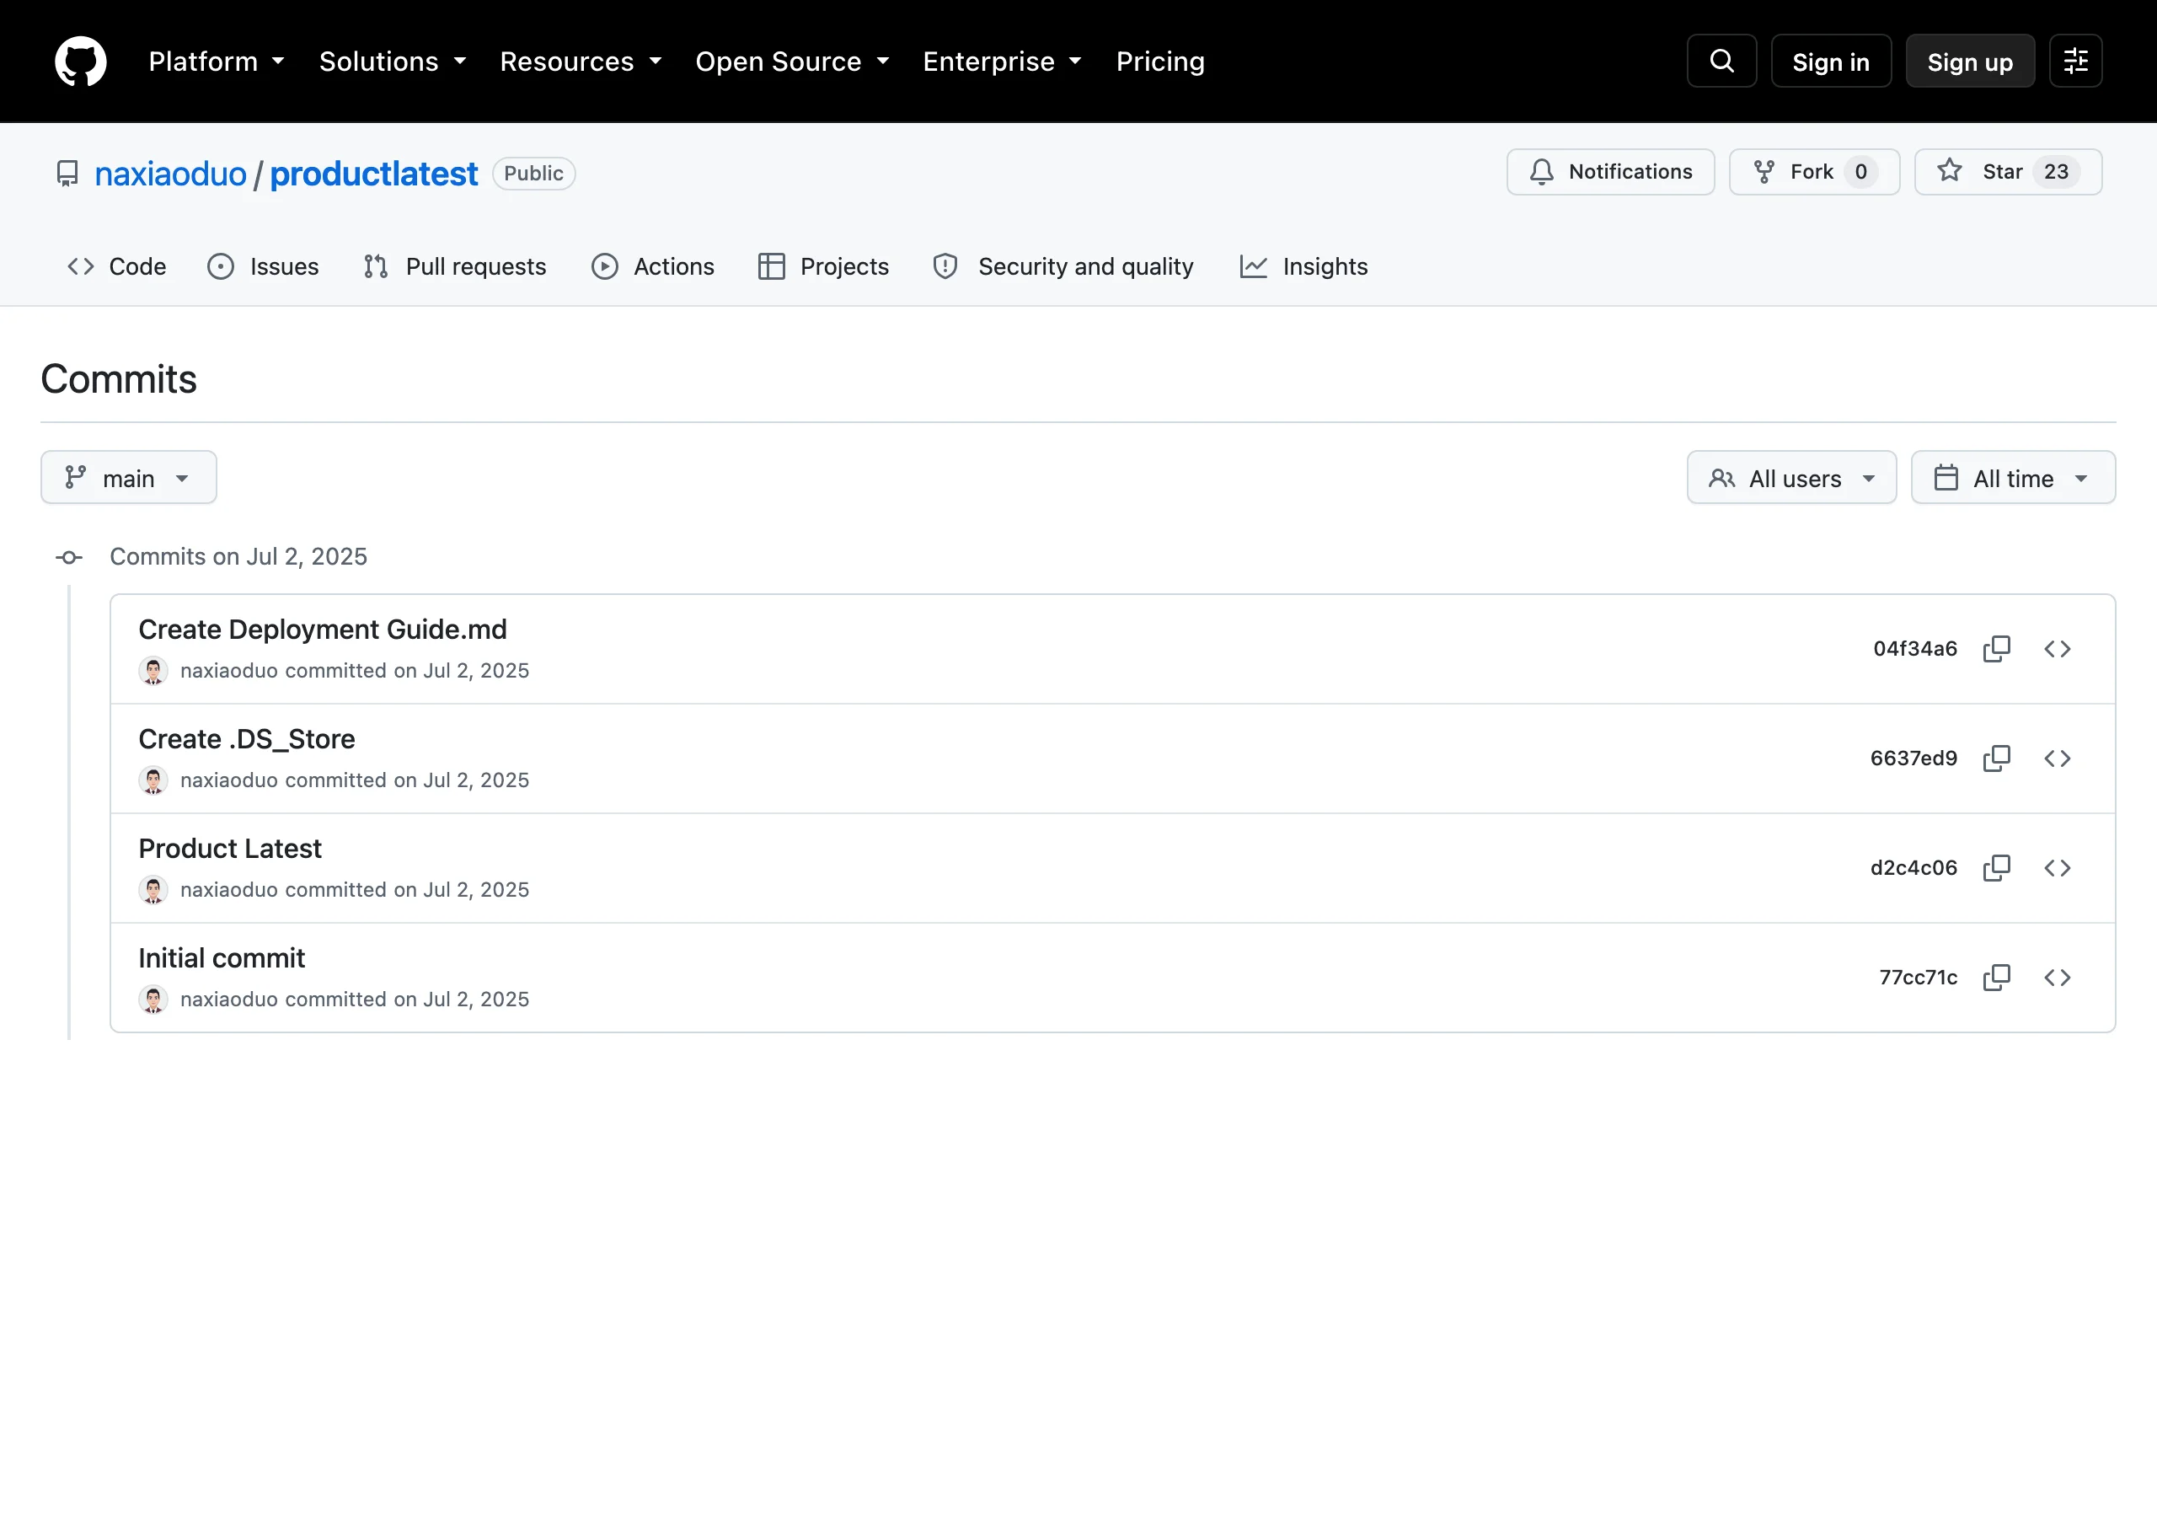Click 'Commits on Jul 2, 2025' heading

238,556
